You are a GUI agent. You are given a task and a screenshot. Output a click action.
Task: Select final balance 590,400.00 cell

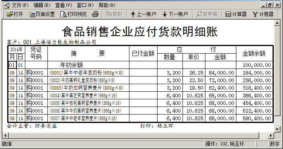254,118
